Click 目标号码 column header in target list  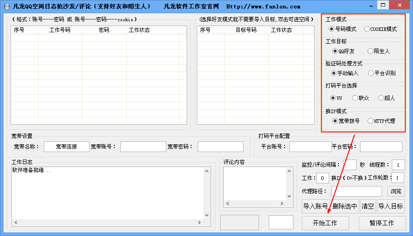point(246,30)
